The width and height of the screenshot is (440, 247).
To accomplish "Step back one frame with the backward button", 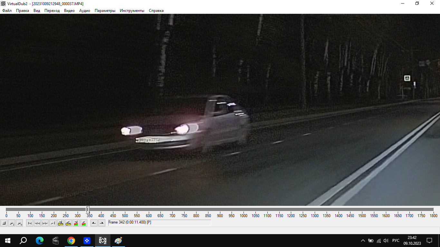I will pos(37,223).
